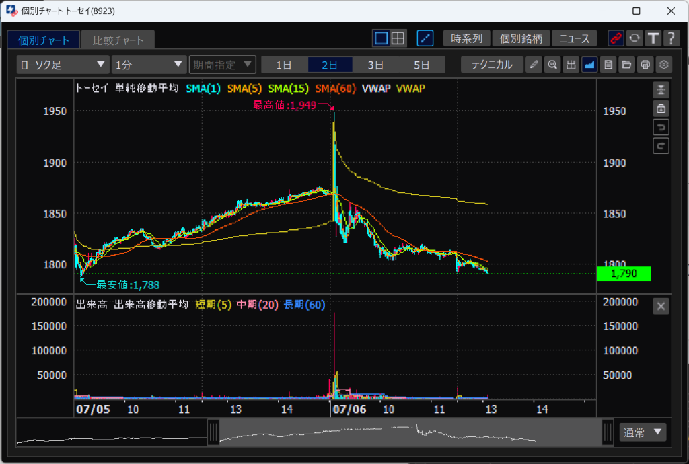Click the 最高値:1,949 annotation

[x=285, y=105]
